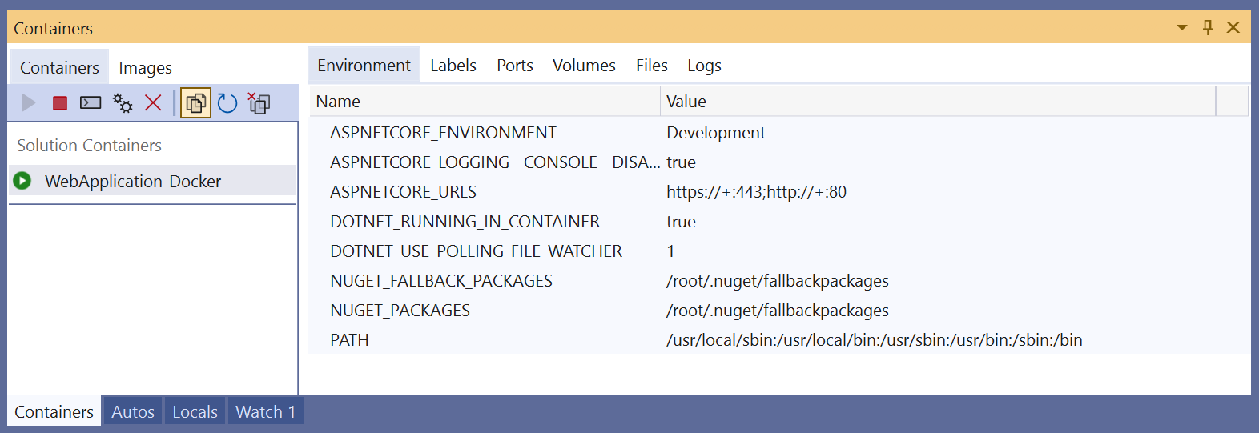Open the Watch 1 tab
1259x433 pixels.
pos(265,411)
